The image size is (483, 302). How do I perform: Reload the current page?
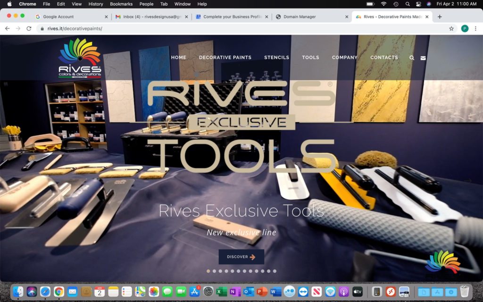29,29
